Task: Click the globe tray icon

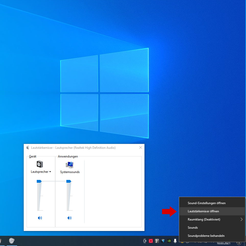Action: tap(163, 241)
